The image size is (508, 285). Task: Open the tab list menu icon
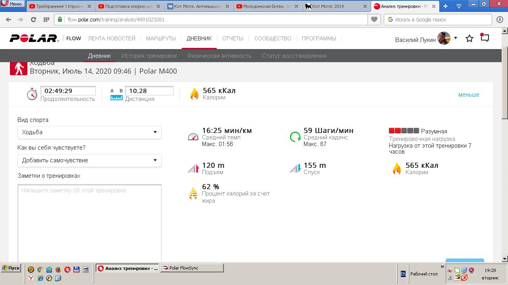point(459,6)
